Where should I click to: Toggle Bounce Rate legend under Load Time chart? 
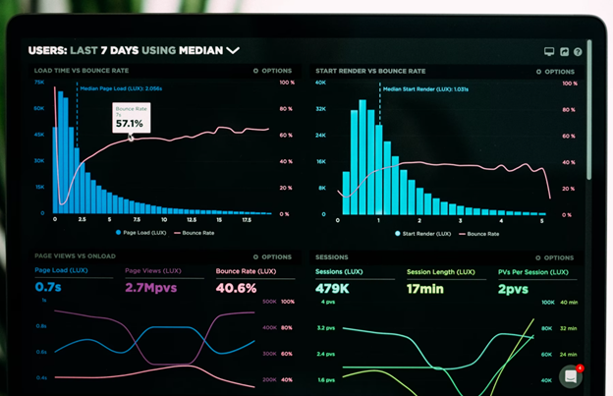[x=195, y=233]
